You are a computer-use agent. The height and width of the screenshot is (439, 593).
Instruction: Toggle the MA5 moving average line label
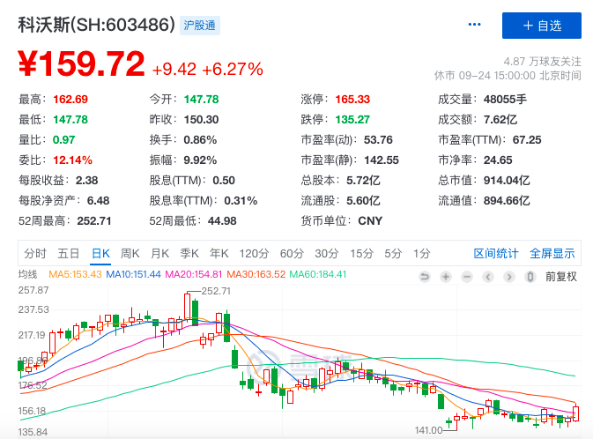(76, 274)
